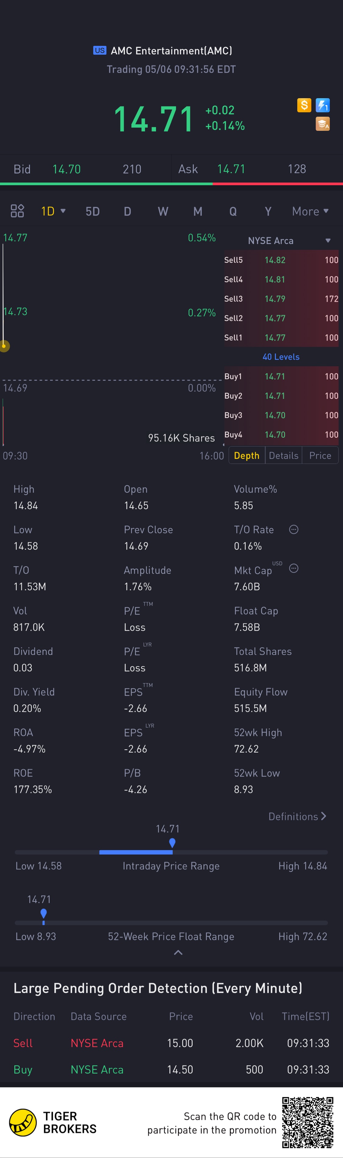
Task: Switch to the Depth tab
Action: (x=247, y=455)
